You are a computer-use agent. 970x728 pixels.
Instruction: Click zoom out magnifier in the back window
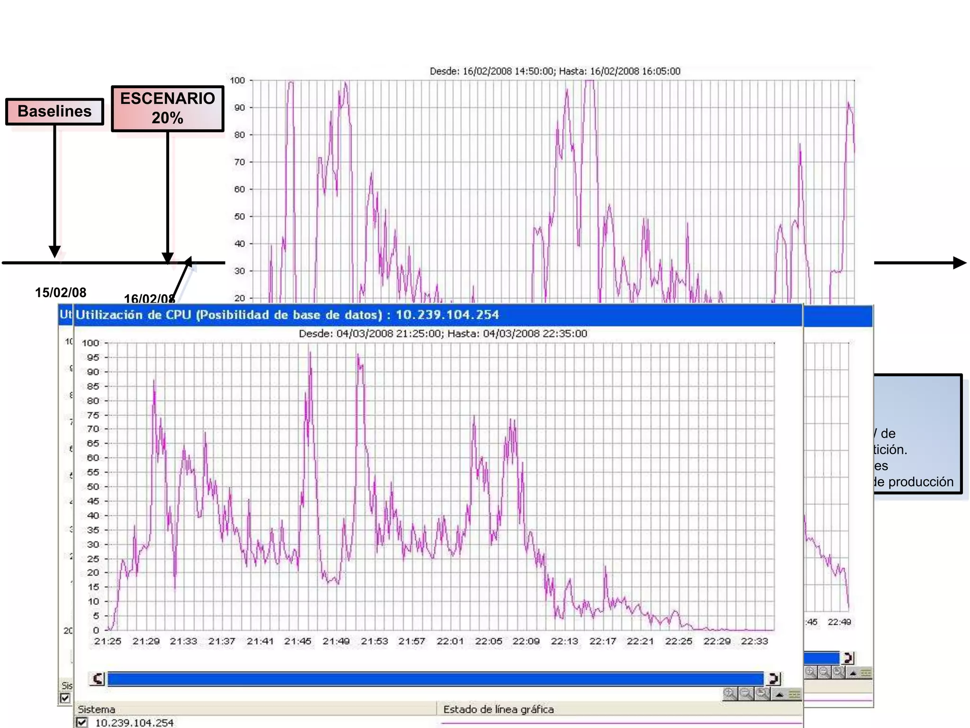(x=825, y=672)
